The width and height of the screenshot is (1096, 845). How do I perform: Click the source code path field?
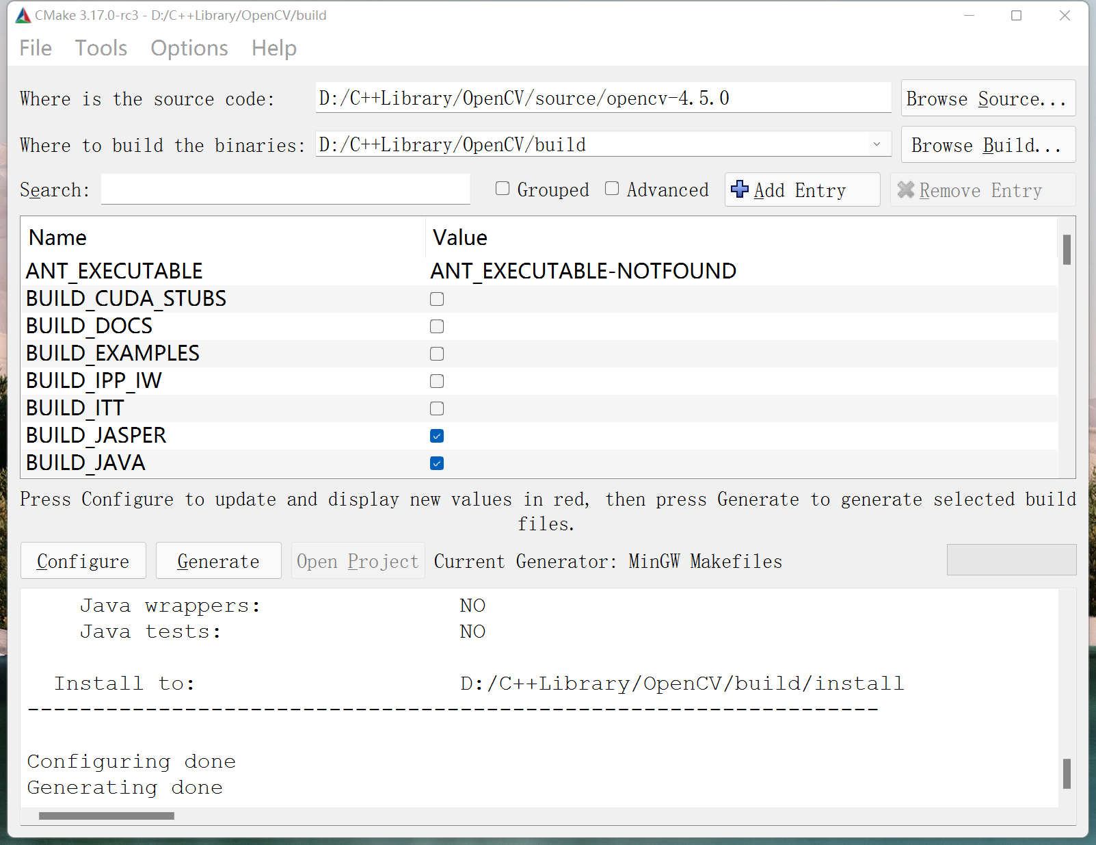(603, 98)
